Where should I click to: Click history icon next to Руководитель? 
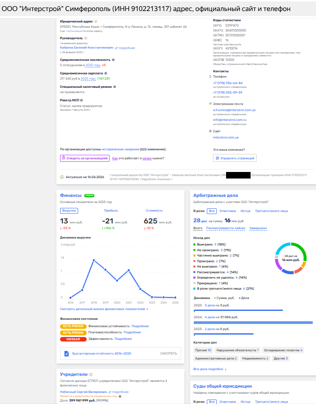click(86, 38)
